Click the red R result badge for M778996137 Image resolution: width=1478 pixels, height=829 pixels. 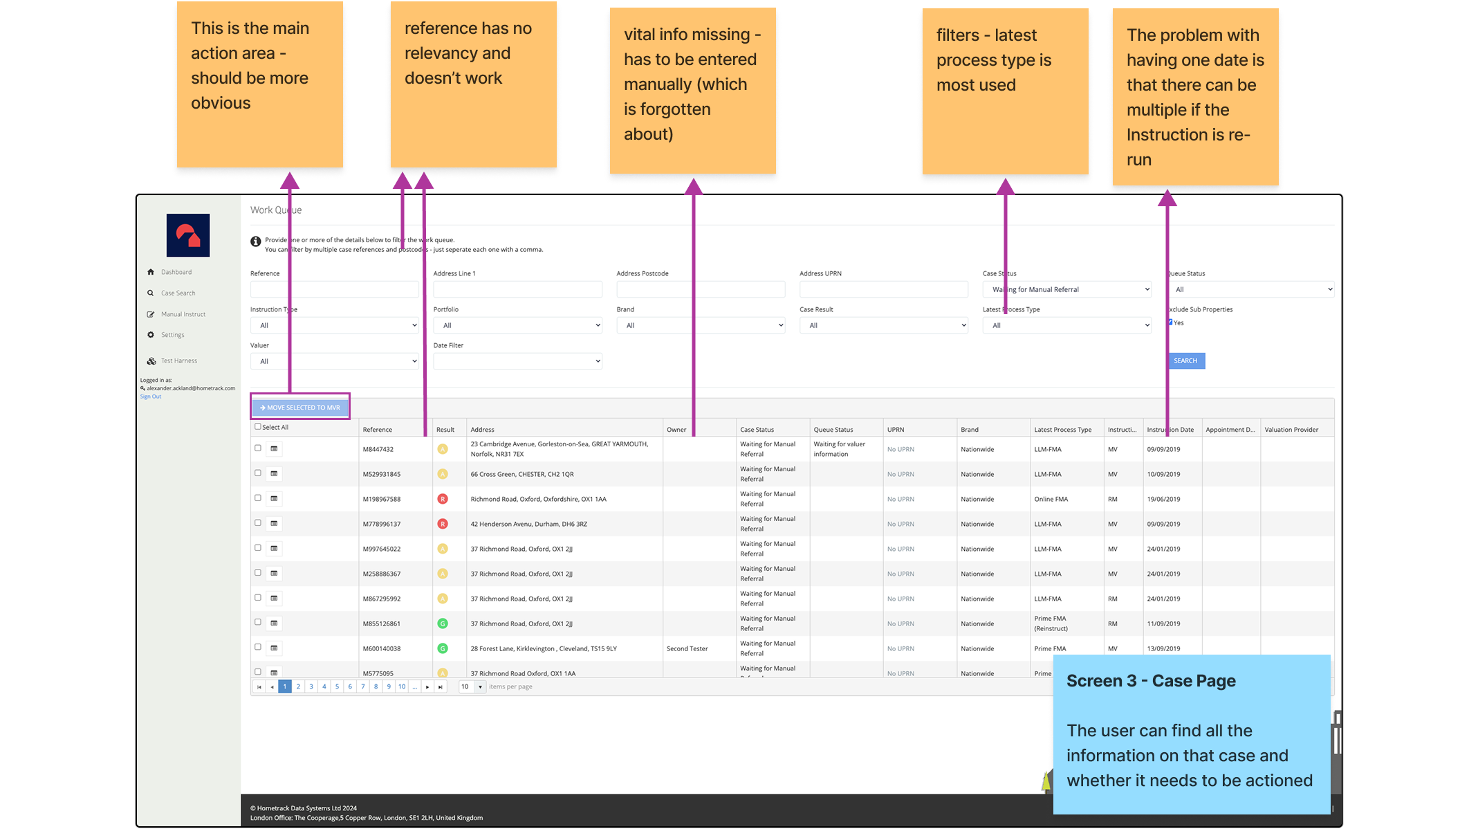(443, 524)
